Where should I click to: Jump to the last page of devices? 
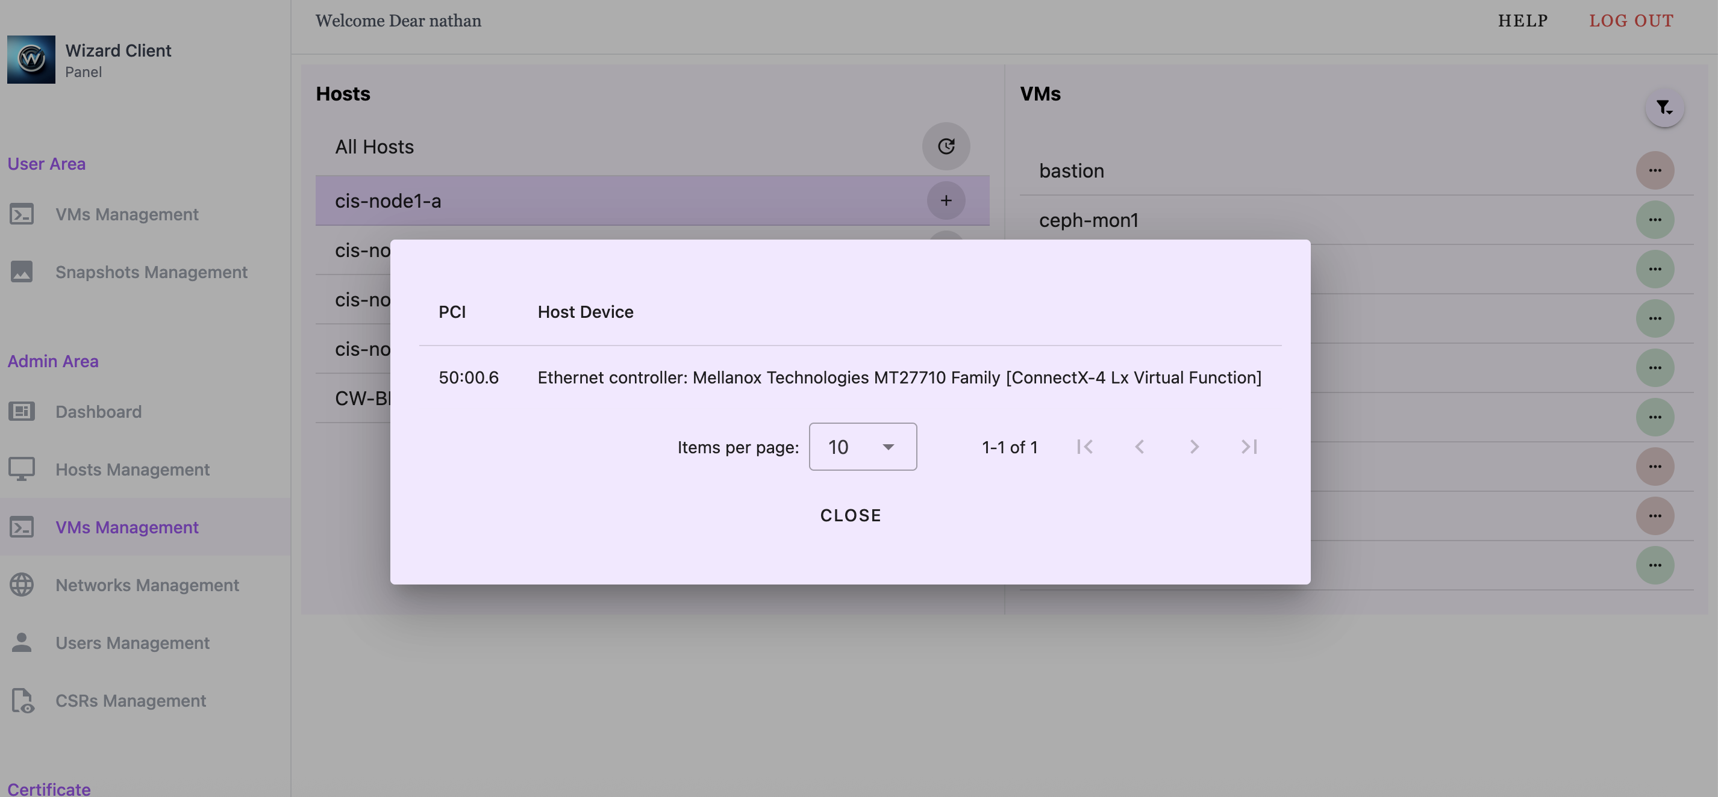tap(1249, 447)
